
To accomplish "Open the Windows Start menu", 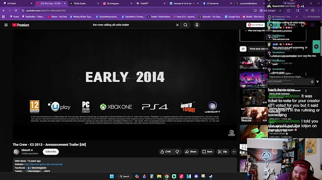I will [x=112, y=176].
